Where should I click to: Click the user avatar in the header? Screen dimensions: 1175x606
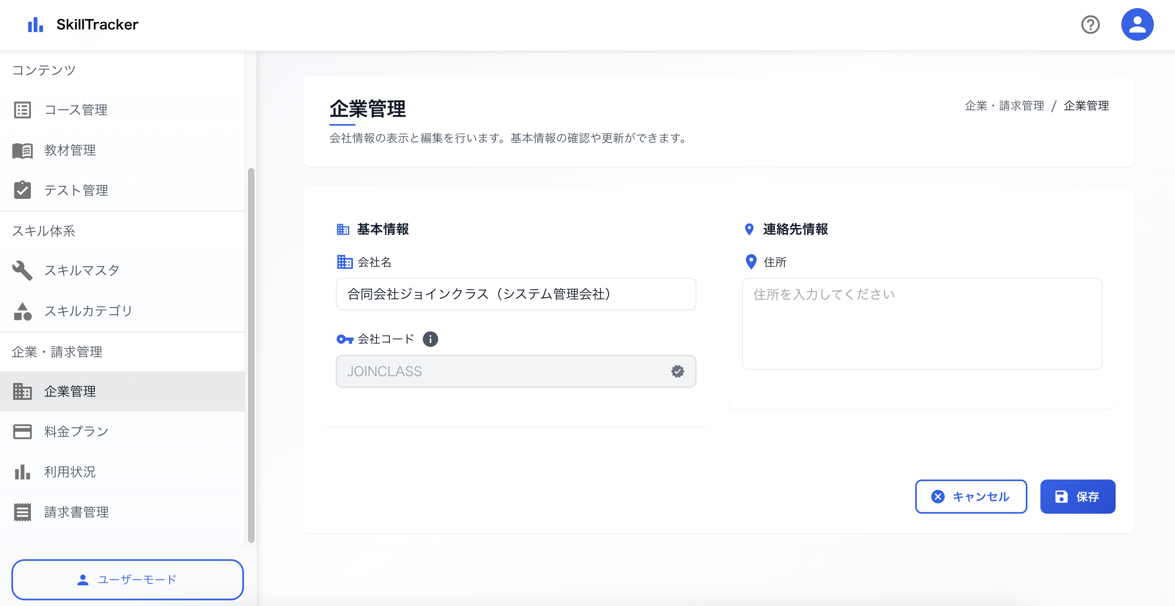1138,24
